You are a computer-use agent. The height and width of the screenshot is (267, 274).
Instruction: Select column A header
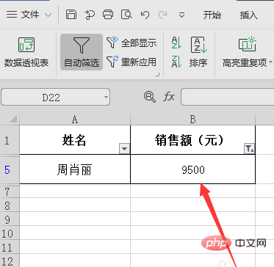(x=75, y=120)
